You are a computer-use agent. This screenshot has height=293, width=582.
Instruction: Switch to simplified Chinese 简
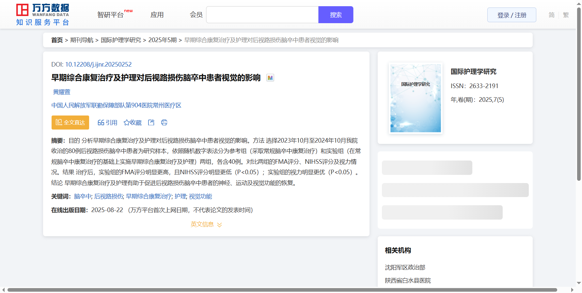[551, 15]
